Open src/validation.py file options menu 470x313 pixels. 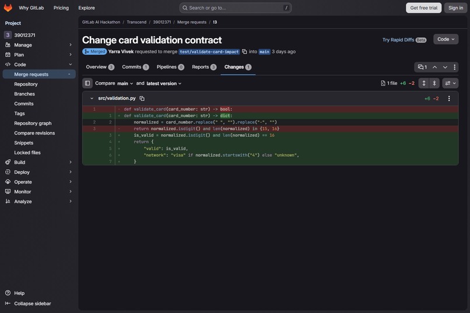click(449, 99)
